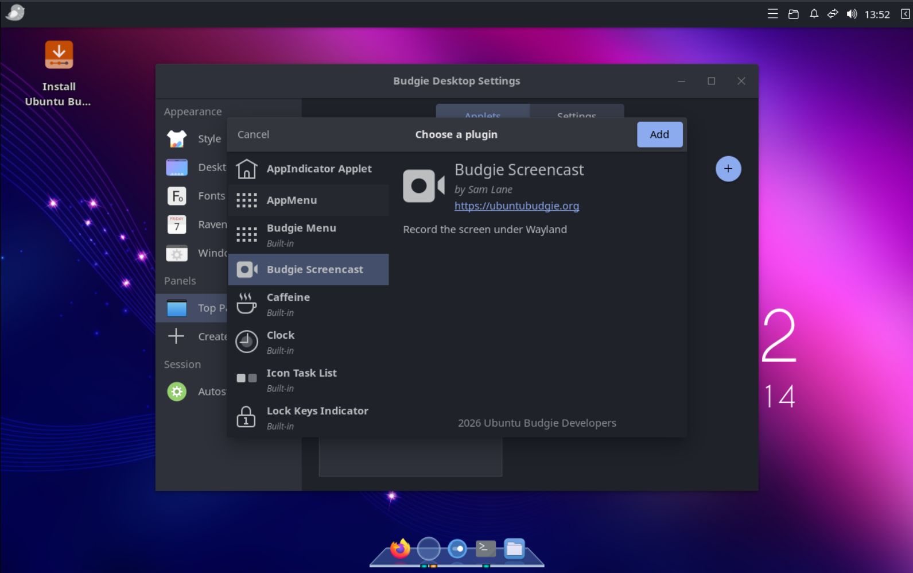
Task: Select the Lock Keys Indicator plugin
Action: [309, 418]
